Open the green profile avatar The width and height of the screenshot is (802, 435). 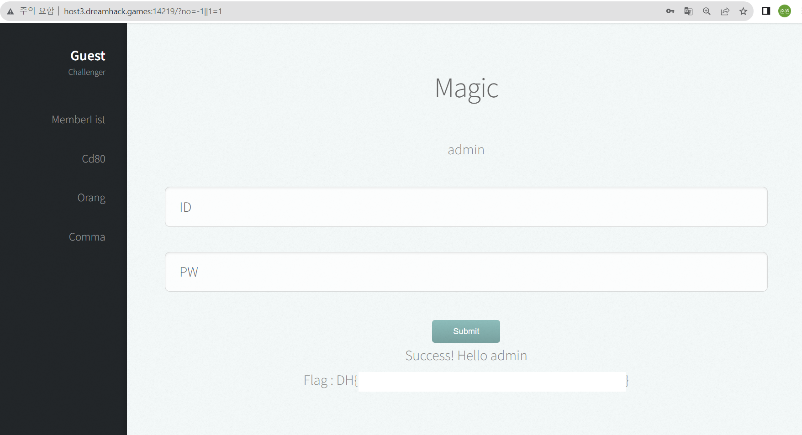785,11
